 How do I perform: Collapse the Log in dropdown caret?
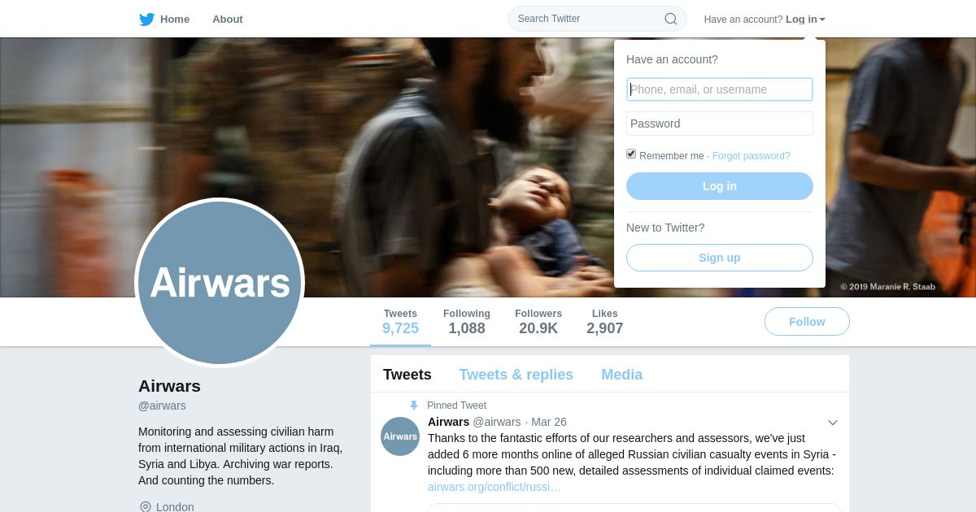(x=822, y=20)
